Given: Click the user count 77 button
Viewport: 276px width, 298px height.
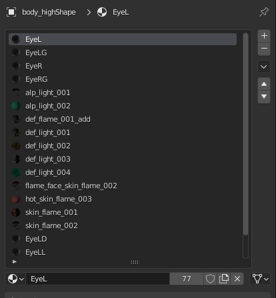Looking at the screenshot, I should [187, 279].
